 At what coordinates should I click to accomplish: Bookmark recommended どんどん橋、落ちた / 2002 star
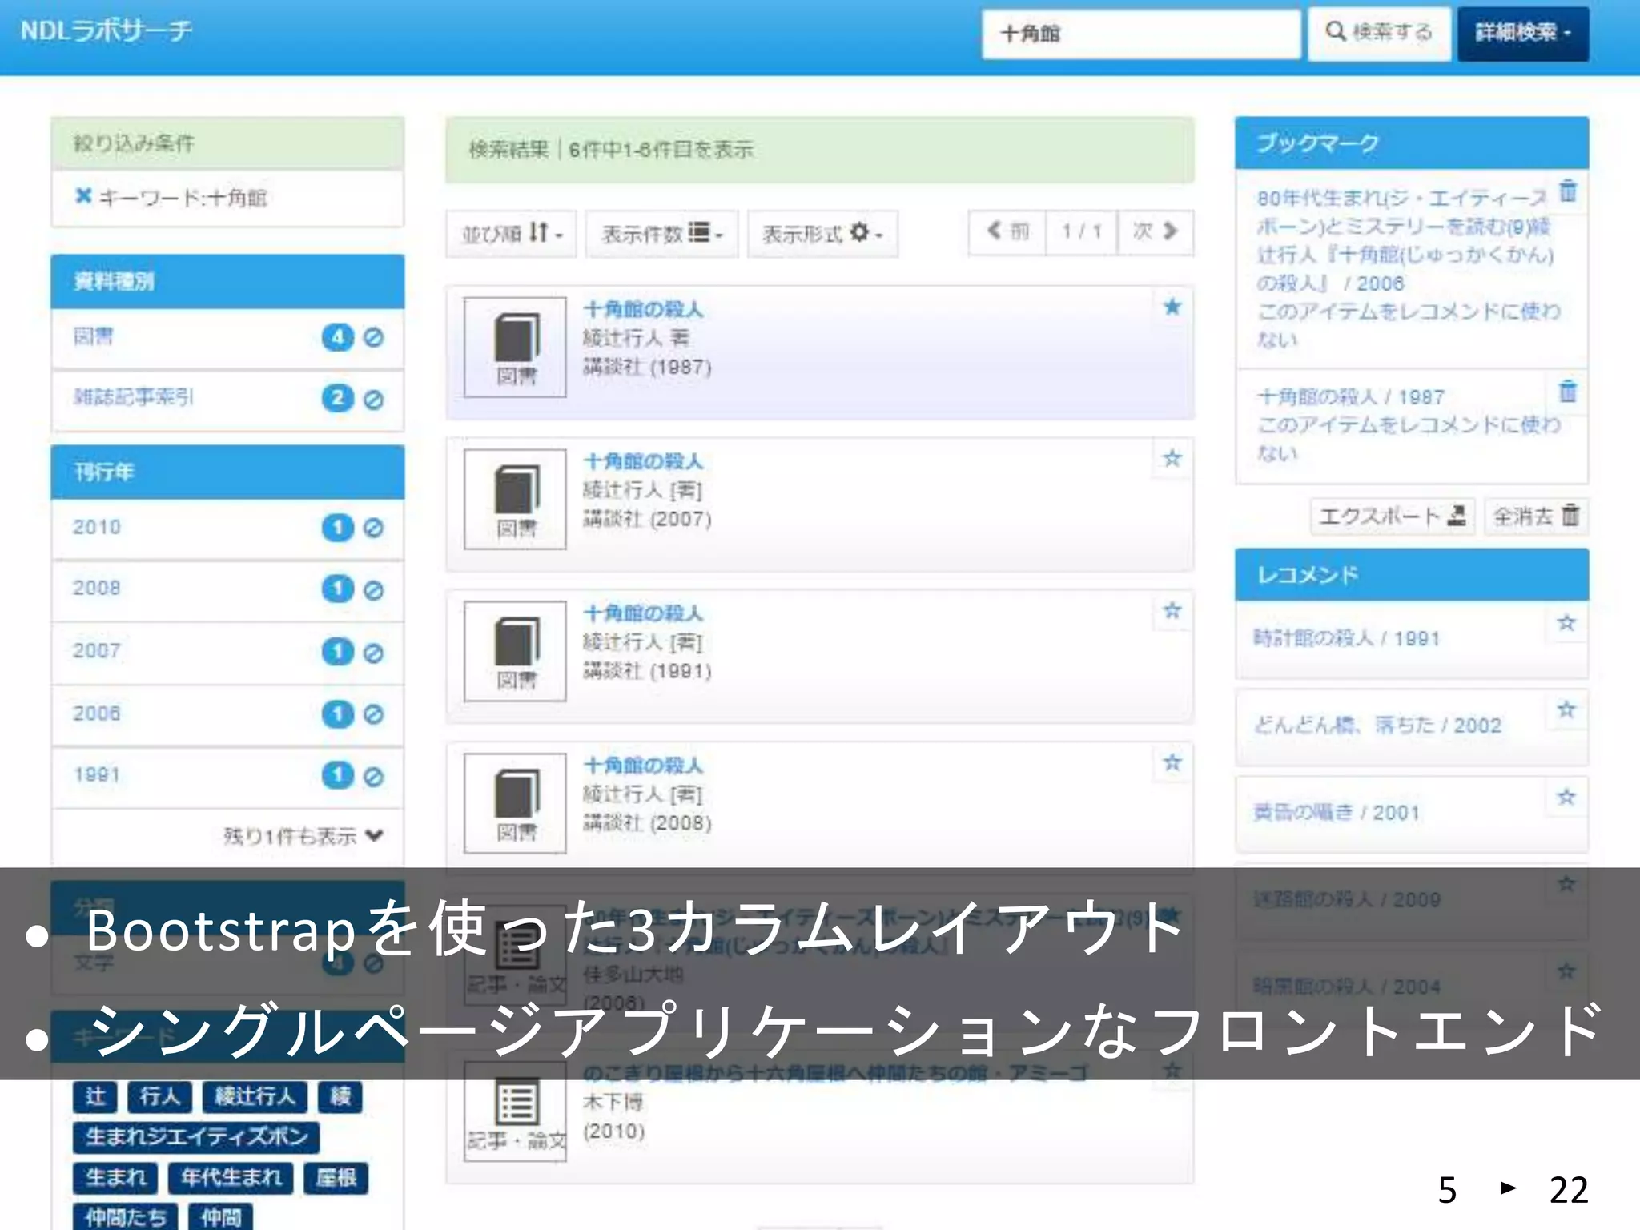point(1566,710)
